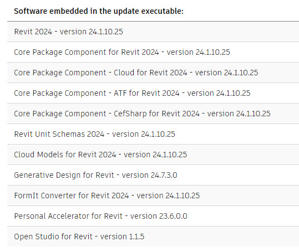Select the Revit 2024 version 24.1.10.25 row
Viewport: 299px width, 252px height.
(x=153, y=32)
